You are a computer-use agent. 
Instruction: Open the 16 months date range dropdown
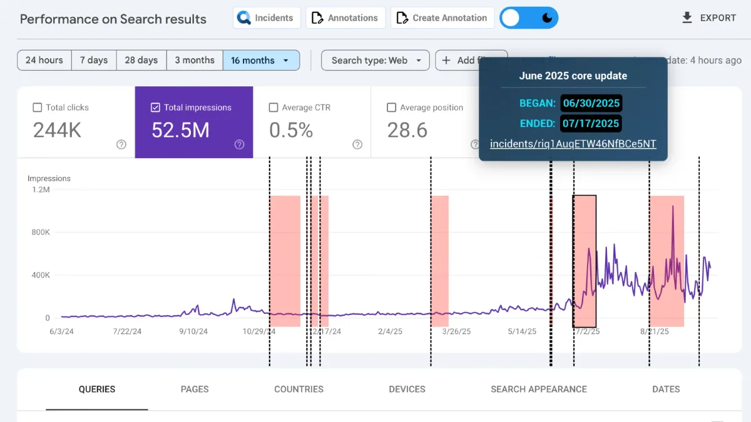click(x=262, y=60)
